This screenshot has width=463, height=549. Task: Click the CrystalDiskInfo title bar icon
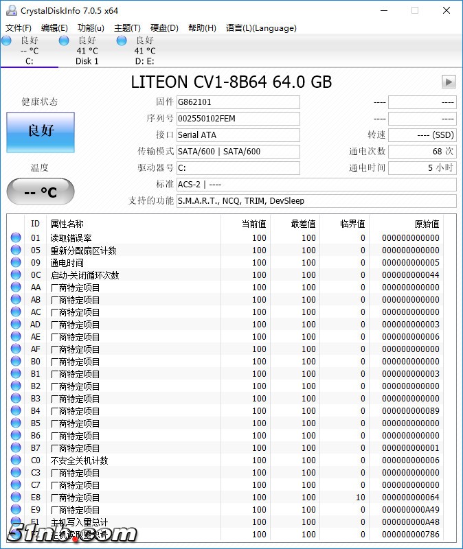(x=12, y=10)
